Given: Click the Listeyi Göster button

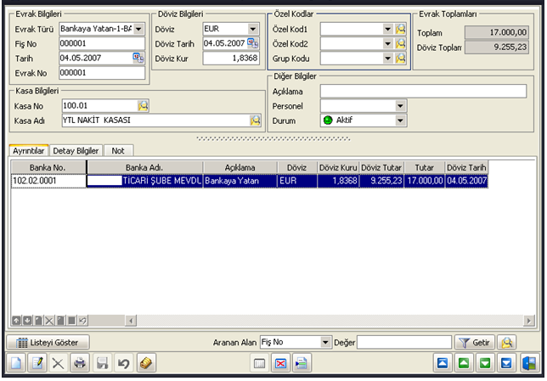Looking at the screenshot, I should 48,342.
